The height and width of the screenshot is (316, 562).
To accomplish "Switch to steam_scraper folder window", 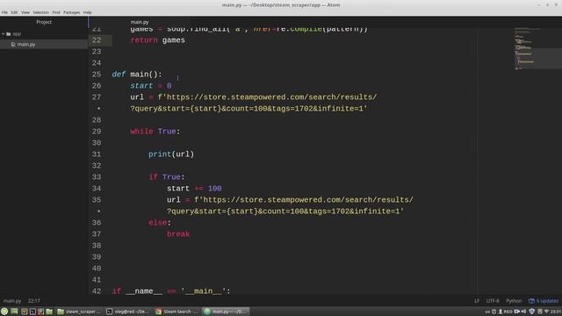I will [x=80, y=312].
